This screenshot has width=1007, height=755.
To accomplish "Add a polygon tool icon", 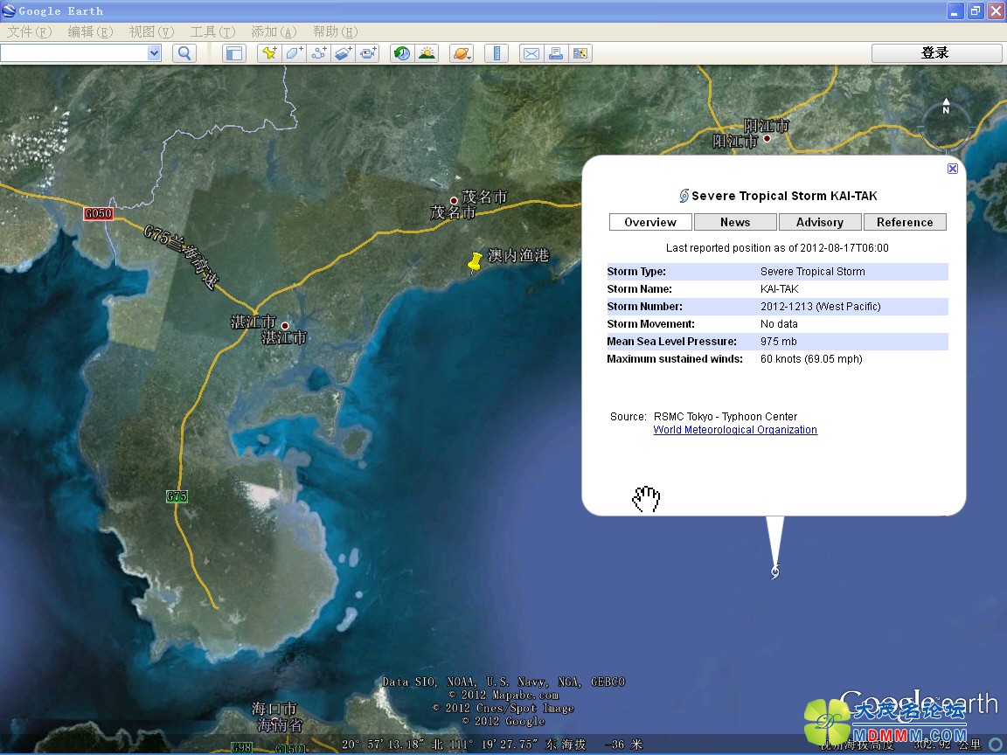I will (x=294, y=53).
